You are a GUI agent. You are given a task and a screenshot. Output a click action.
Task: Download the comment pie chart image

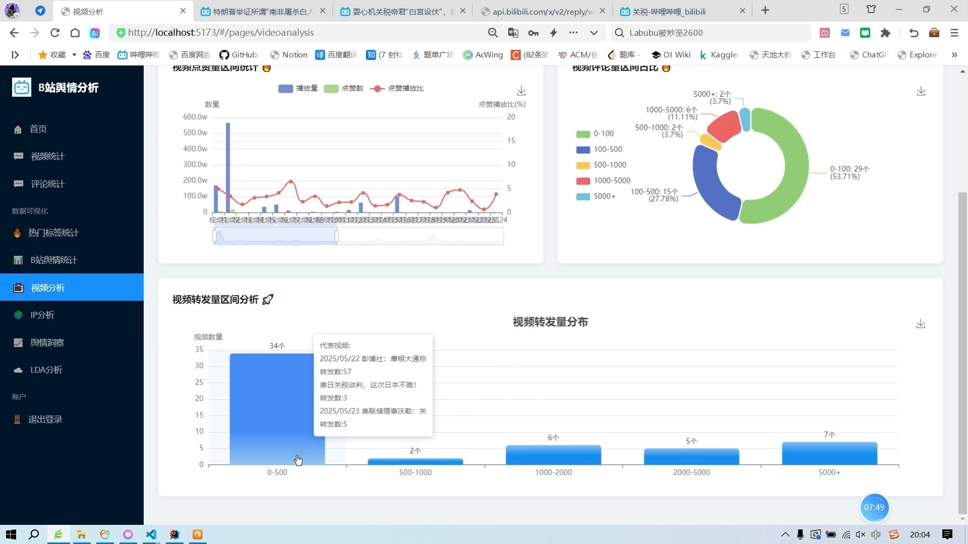tap(921, 91)
